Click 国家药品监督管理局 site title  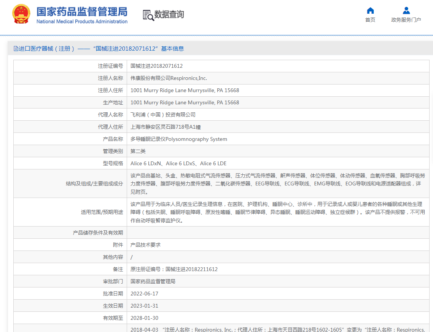(x=82, y=11)
